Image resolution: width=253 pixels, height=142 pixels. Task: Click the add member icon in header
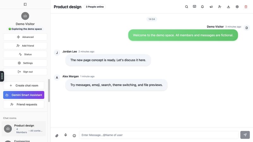(x=219, y=7)
